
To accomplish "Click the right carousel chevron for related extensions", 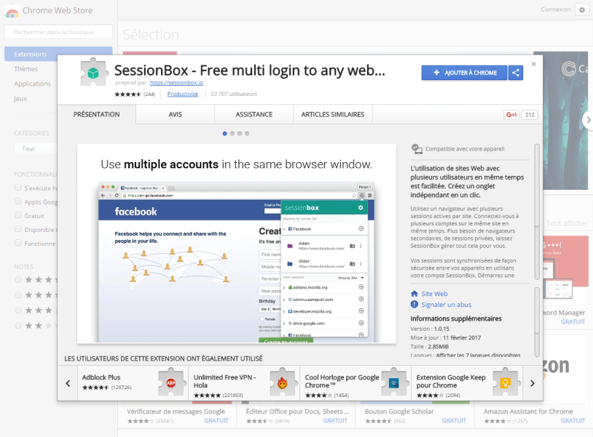I will pyautogui.click(x=532, y=382).
